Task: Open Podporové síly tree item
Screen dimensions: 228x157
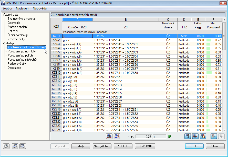Action: [x=17, y=64]
